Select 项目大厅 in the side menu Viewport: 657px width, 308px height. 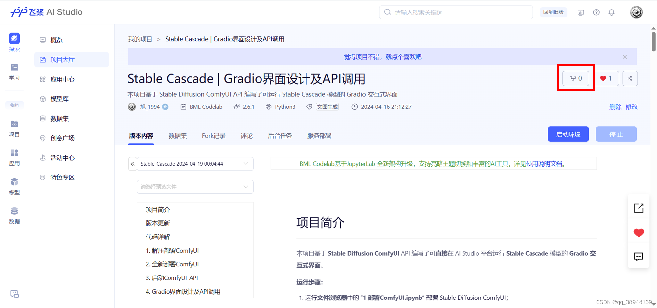72,60
